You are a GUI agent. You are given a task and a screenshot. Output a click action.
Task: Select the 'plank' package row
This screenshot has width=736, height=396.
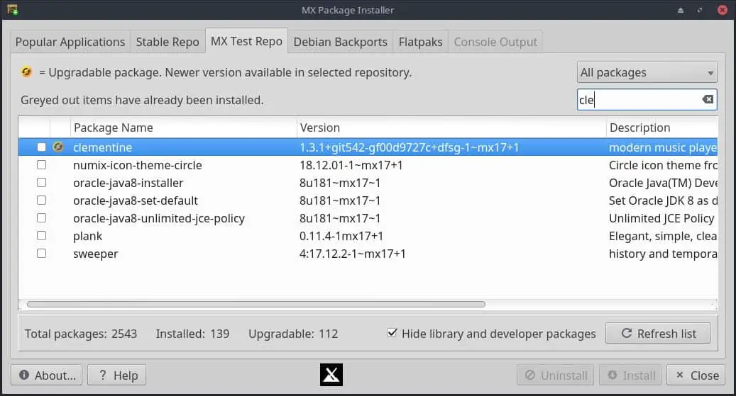point(368,236)
